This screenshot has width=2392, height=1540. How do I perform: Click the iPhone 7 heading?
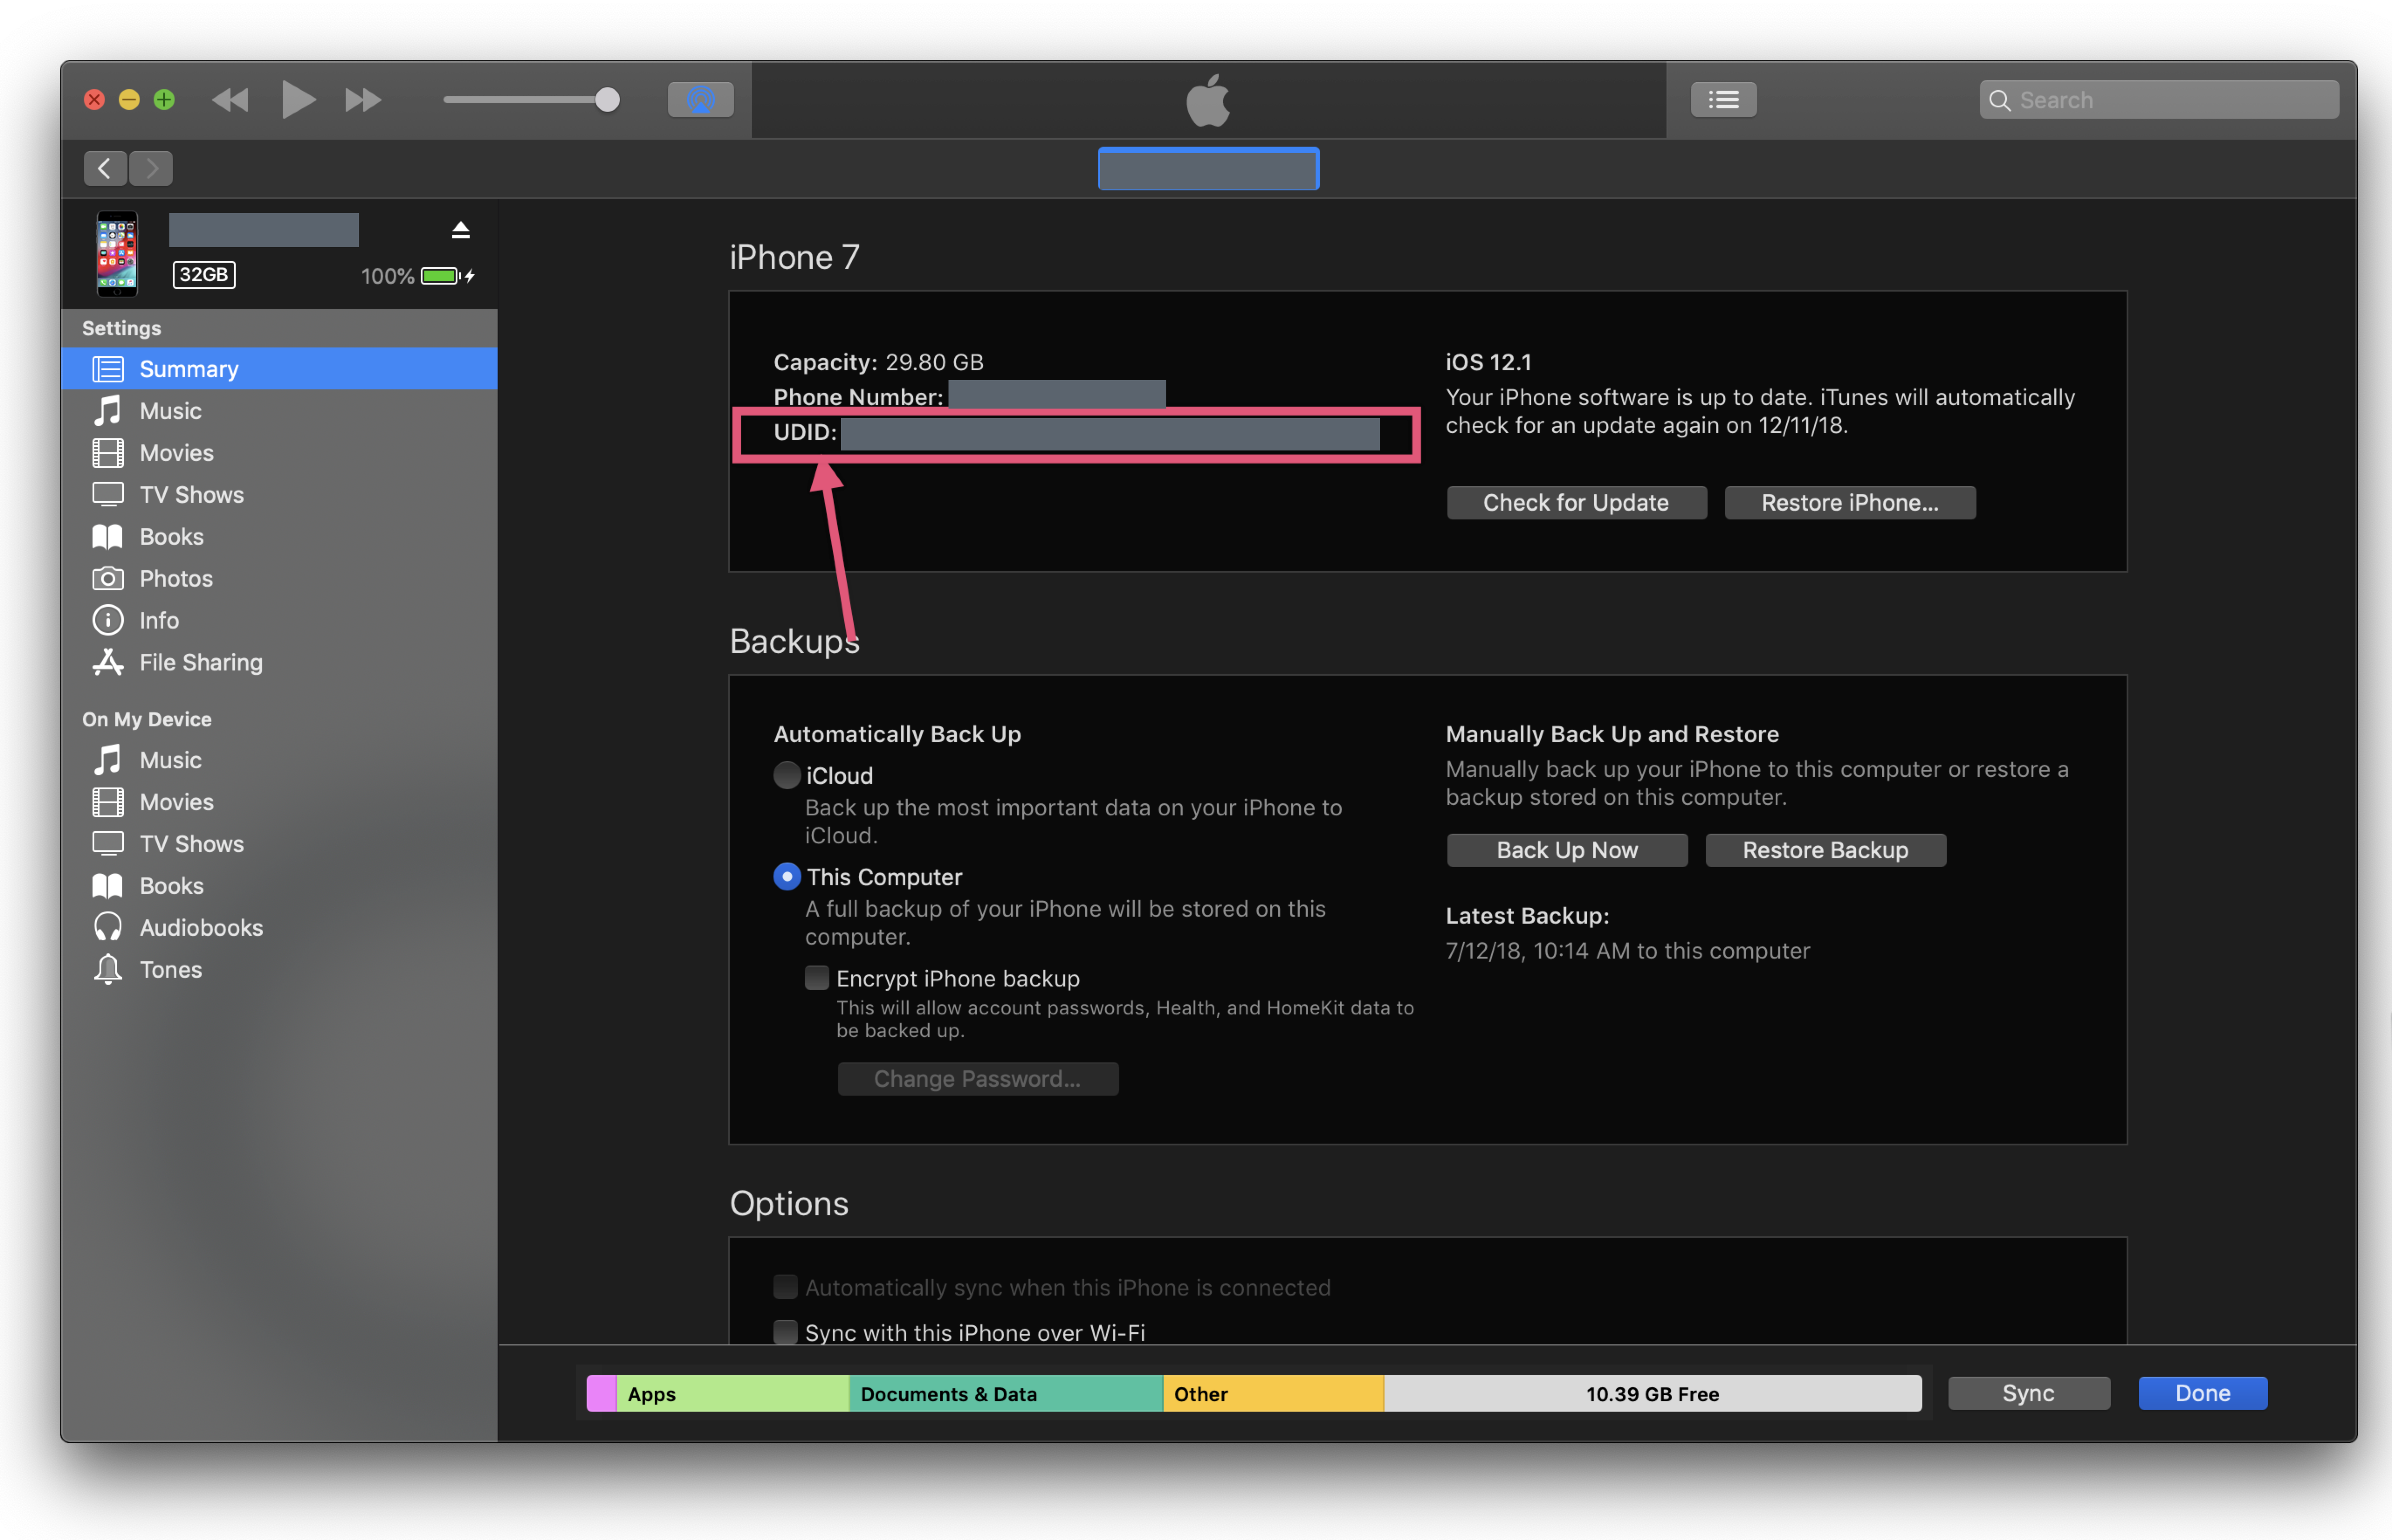[795, 258]
